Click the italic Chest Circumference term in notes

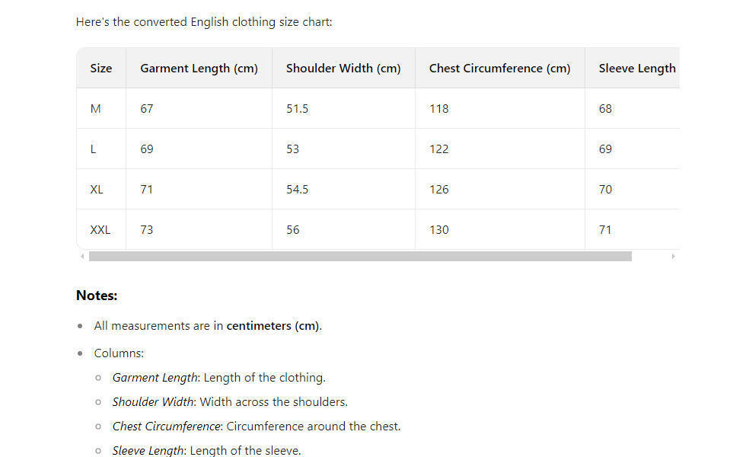pos(167,427)
